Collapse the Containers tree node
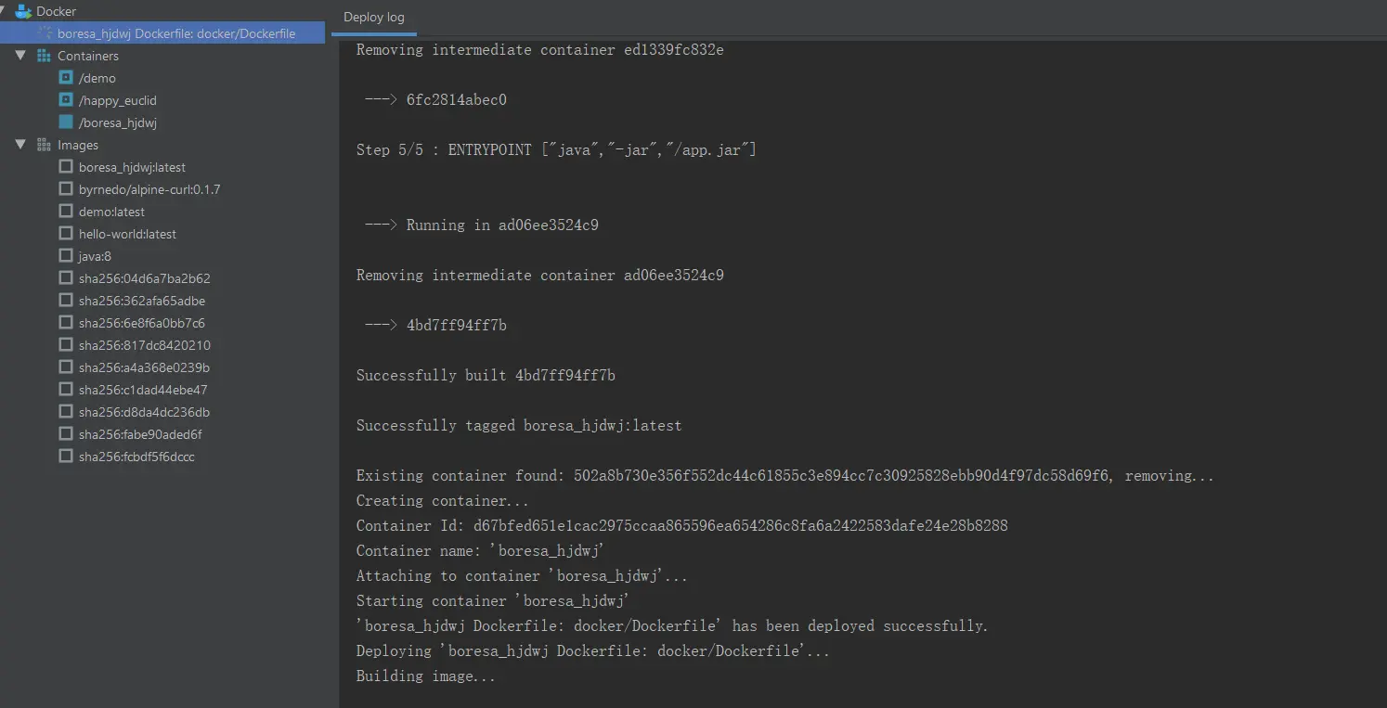 tap(20, 56)
